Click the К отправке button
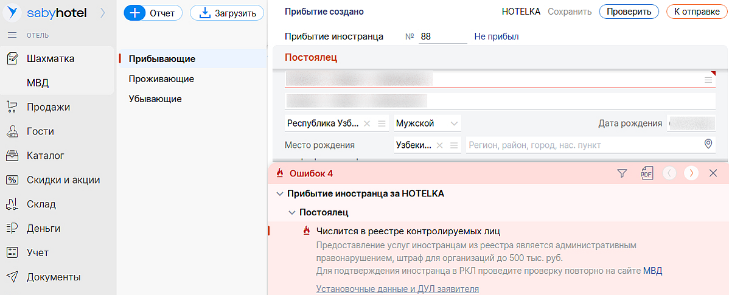The width and height of the screenshot is (729, 295). 696,12
